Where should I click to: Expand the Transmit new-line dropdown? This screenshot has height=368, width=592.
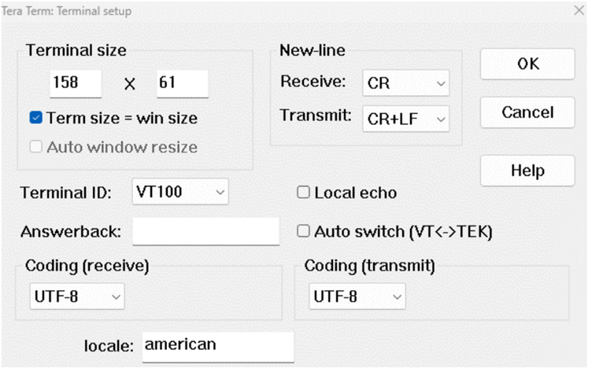pyautogui.click(x=406, y=119)
